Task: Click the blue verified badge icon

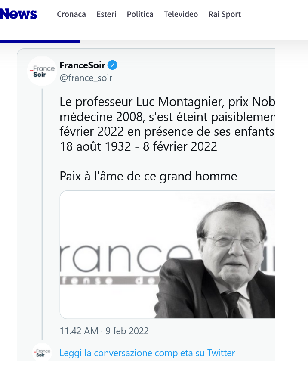Action: click(113, 65)
